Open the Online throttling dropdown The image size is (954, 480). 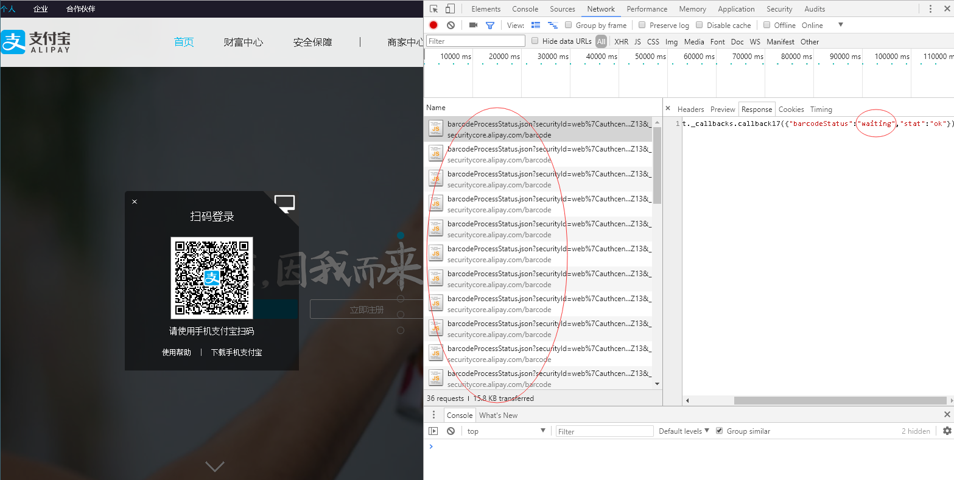[x=822, y=25]
